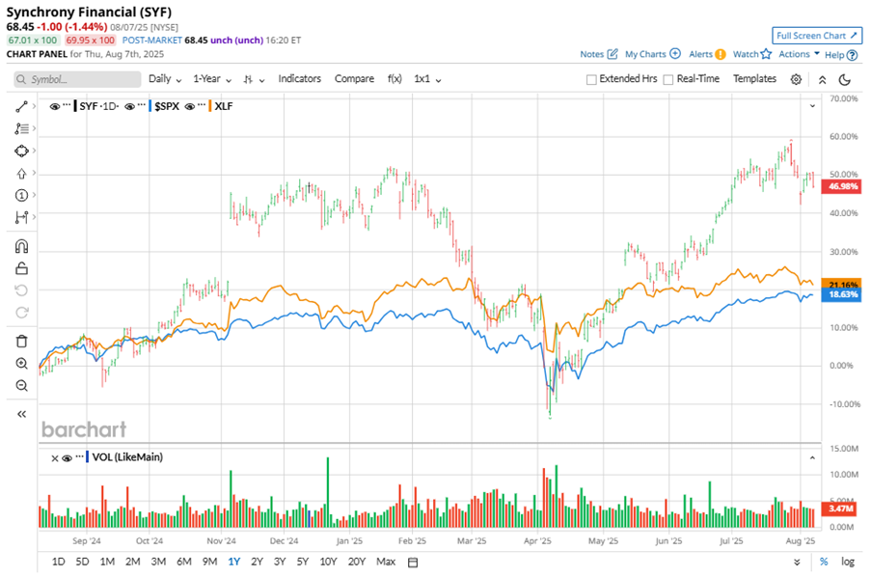Delete drawings with the trash icon
Screen dimensions: 871x578
tap(21, 342)
